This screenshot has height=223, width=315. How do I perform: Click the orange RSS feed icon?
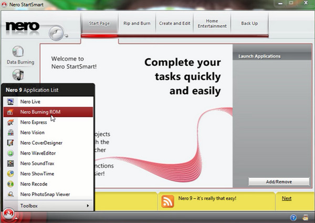coord(167,201)
